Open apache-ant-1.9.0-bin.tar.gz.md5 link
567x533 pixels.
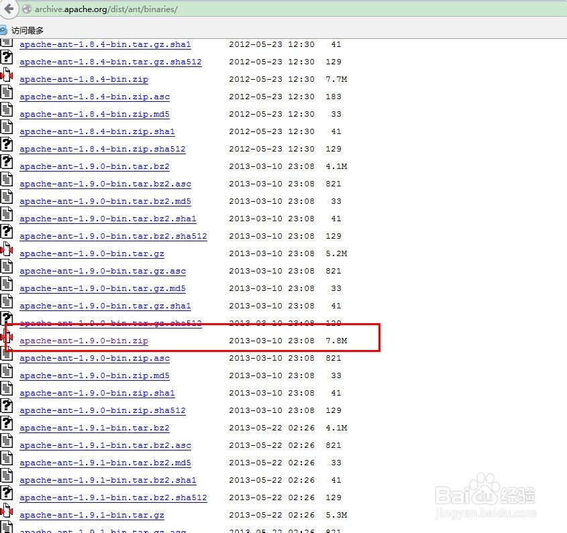pos(103,288)
